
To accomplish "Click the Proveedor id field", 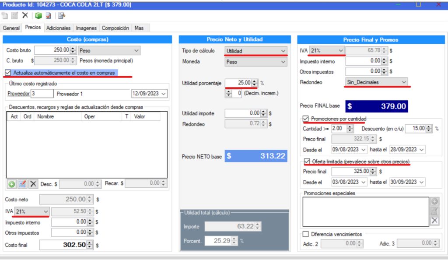I will click(42, 93).
